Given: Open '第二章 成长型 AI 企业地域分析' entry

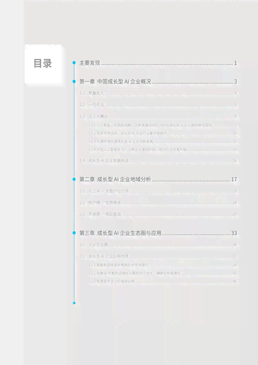Looking at the screenshot, I should [x=158, y=179].
